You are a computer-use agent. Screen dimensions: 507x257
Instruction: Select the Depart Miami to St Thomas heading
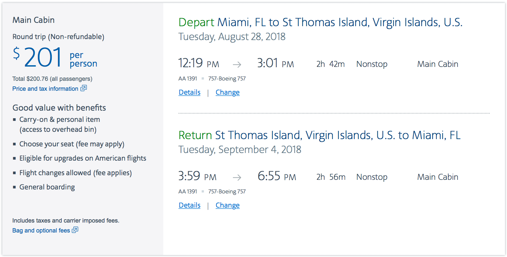tap(321, 23)
